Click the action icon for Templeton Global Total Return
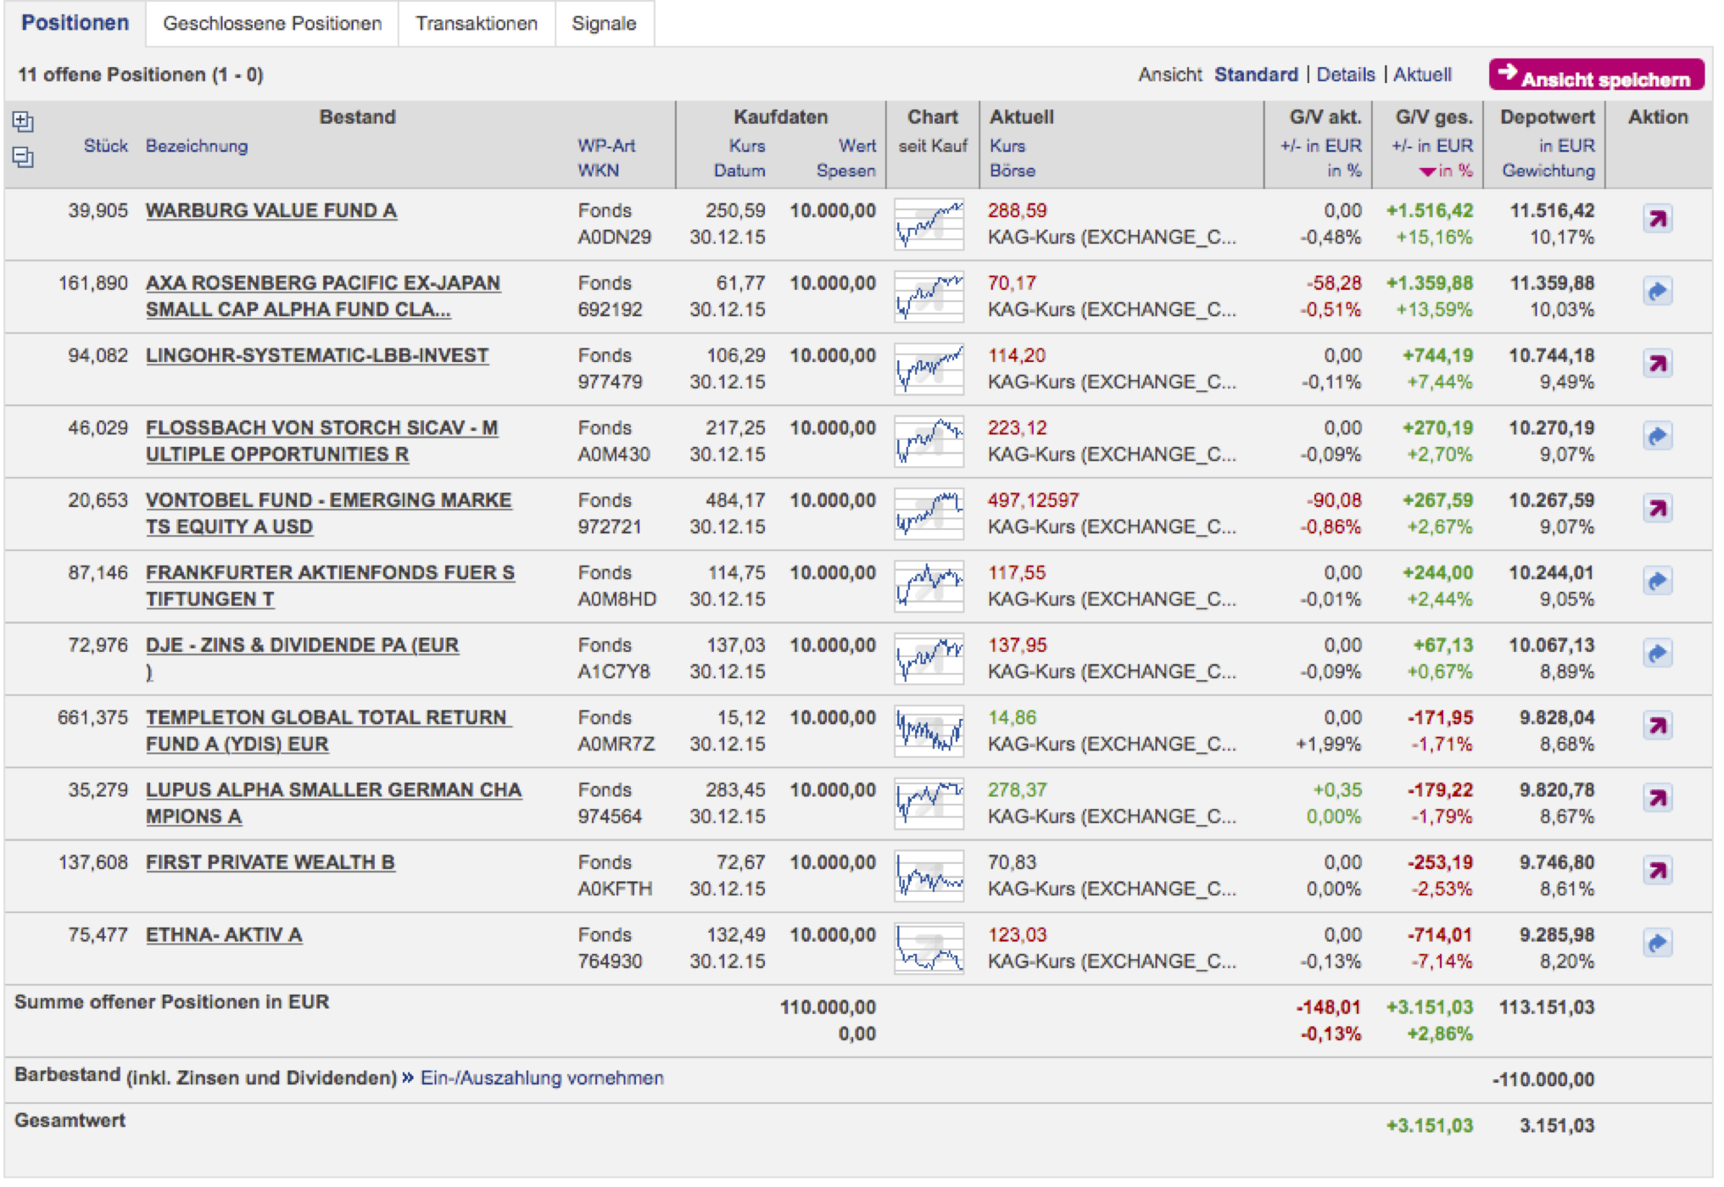 (x=1657, y=726)
